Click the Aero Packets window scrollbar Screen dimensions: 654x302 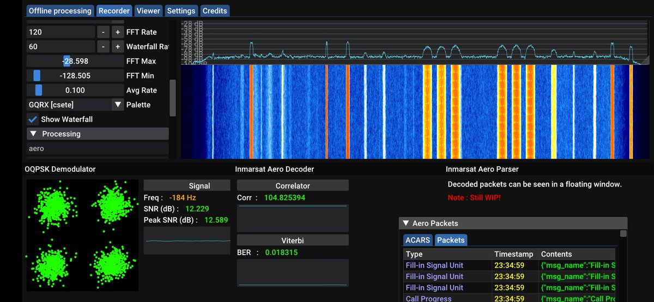[623, 233]
